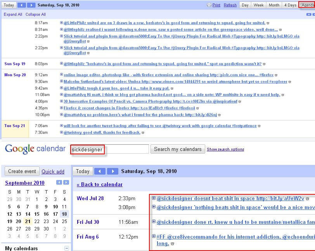Open the Sun Sep 19 date header
Viewport: 315px width, 251px height.
(15, 64)
